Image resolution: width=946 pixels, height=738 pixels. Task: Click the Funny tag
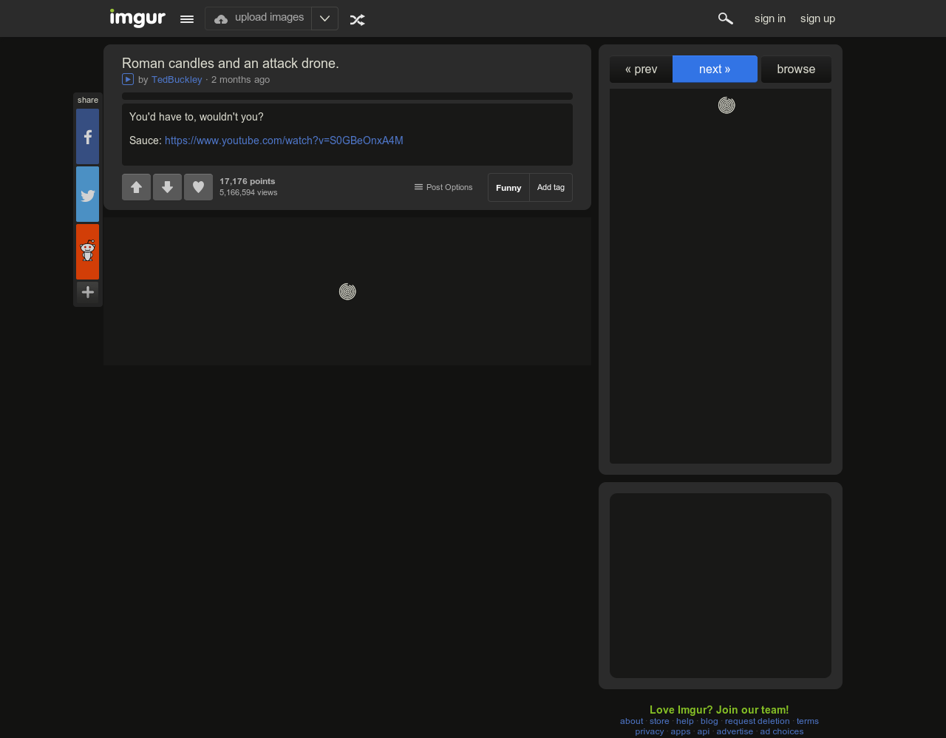coord(508,188)
